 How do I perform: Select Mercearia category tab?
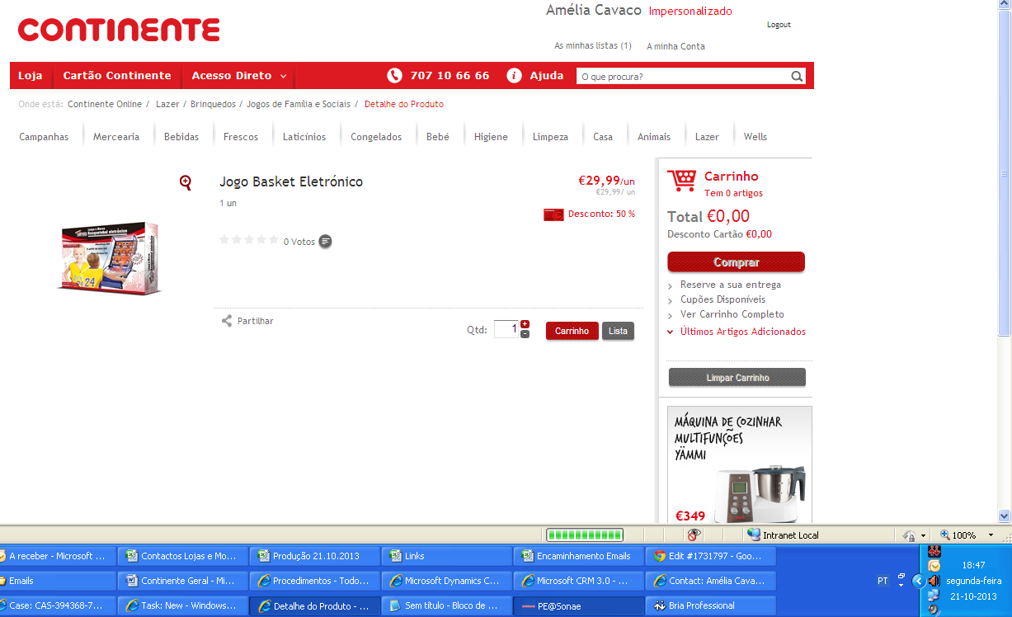(x=116, y=137)
